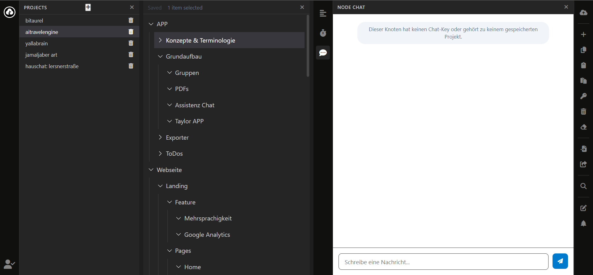The image size is (593, 275).
Task: Expand the Exporter tree node
Action: [160, 137]
